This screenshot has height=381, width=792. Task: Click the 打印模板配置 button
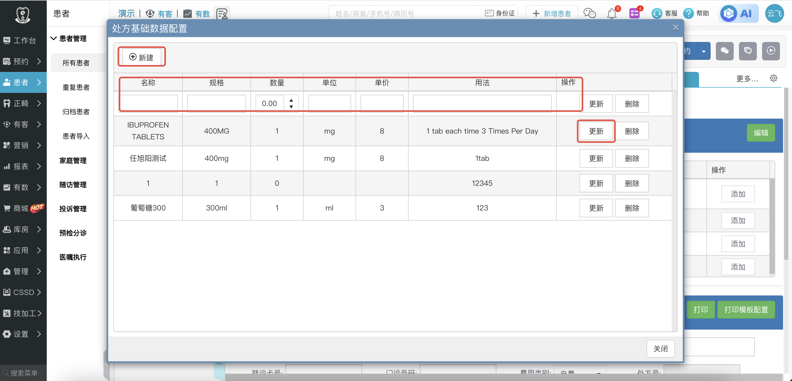pyautogui.click(x=746, y=309)
